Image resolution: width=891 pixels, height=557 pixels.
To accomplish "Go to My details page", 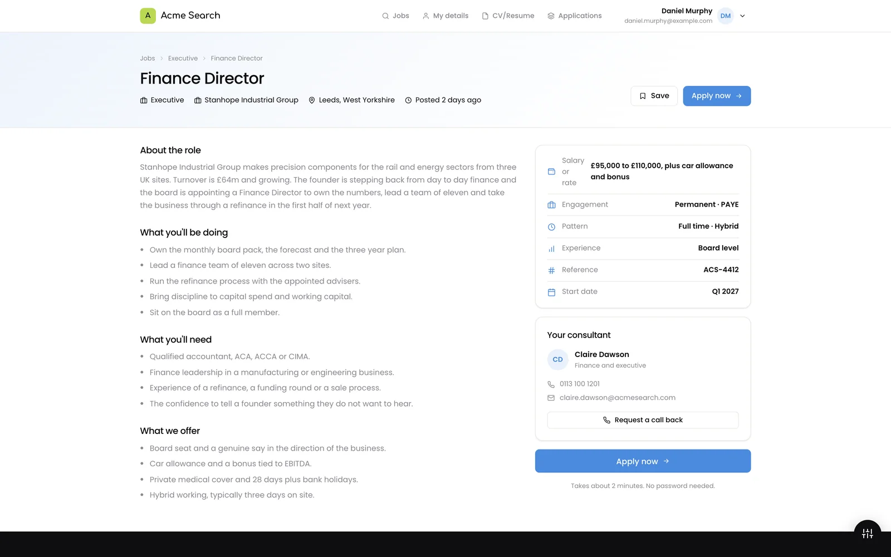I will (445, 16).
